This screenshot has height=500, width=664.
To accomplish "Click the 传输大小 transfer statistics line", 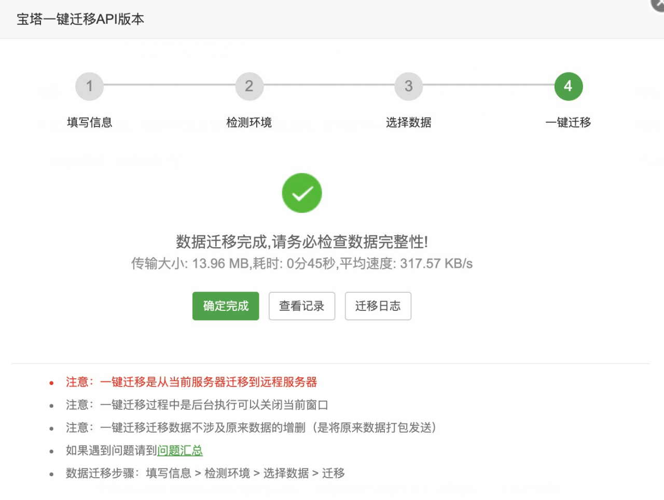I will tap(302, 264).
